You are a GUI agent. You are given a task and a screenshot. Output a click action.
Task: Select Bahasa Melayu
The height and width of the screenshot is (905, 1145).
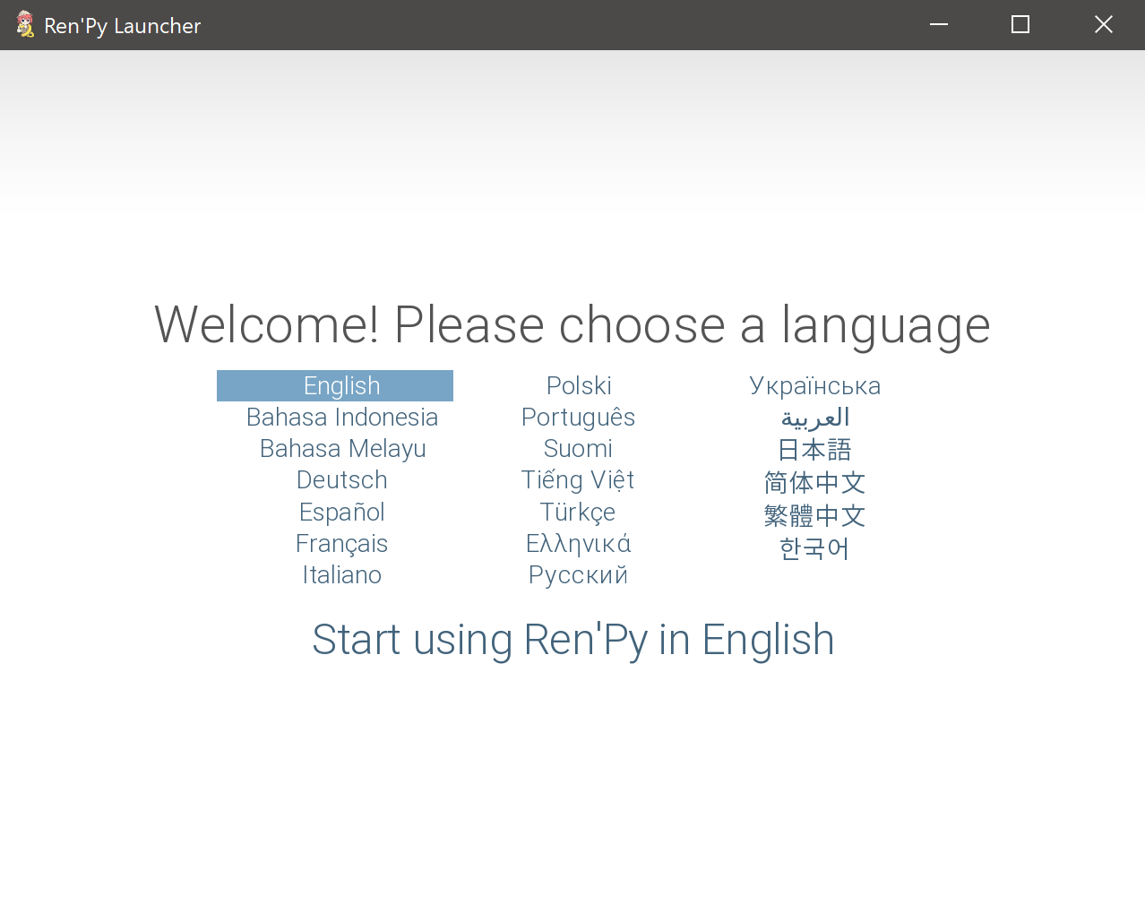(x=341, y=448)
